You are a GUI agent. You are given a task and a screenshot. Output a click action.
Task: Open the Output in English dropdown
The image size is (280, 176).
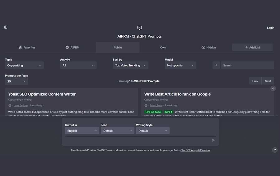click(82, 131)
